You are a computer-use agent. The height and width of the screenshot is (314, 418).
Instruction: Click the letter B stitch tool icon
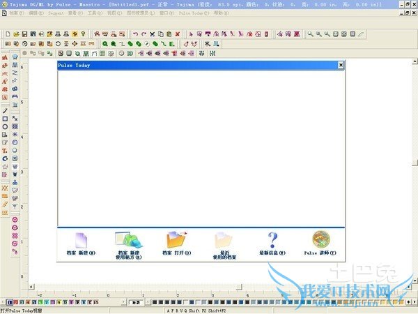(15, 89)
